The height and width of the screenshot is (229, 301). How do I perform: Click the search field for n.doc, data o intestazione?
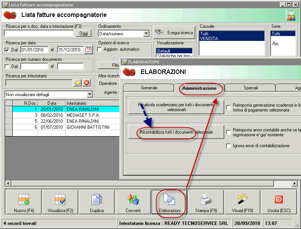[39, 33]
